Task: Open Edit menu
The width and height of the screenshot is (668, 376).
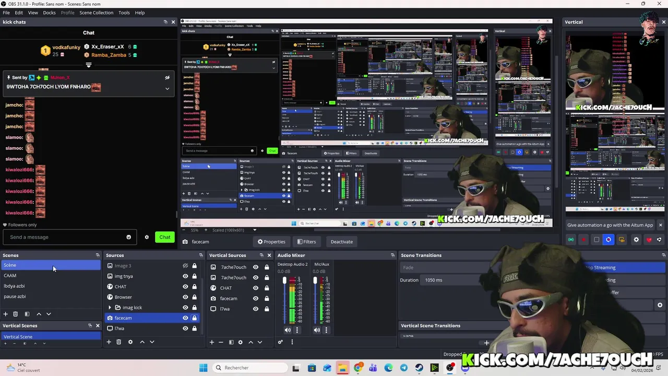Action: coord(19,13)
